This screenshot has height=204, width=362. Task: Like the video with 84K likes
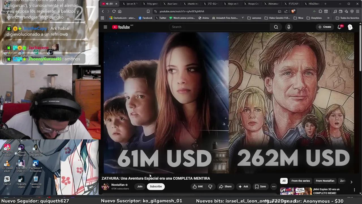click(198, 186)
